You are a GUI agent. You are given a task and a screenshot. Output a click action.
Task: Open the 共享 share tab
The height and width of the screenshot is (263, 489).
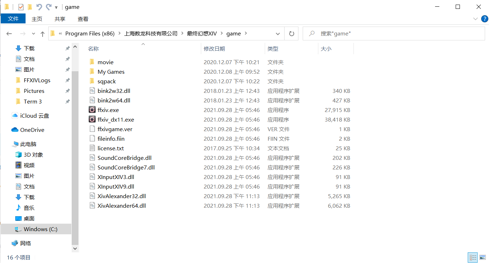point(60,19)
